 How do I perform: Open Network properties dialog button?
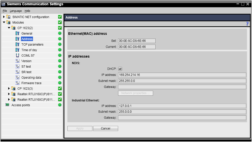pos(135,93)
